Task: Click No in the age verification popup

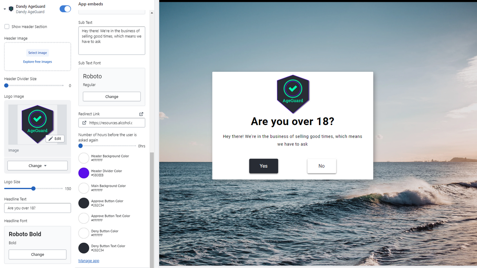Action: click(322, 166)
